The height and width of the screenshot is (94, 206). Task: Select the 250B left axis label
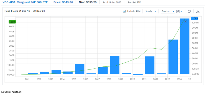[x=11, y=51]
